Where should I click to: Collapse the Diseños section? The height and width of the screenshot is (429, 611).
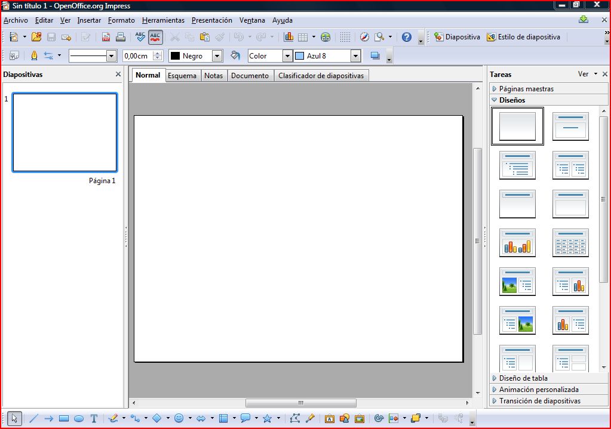tap(548, 100)
